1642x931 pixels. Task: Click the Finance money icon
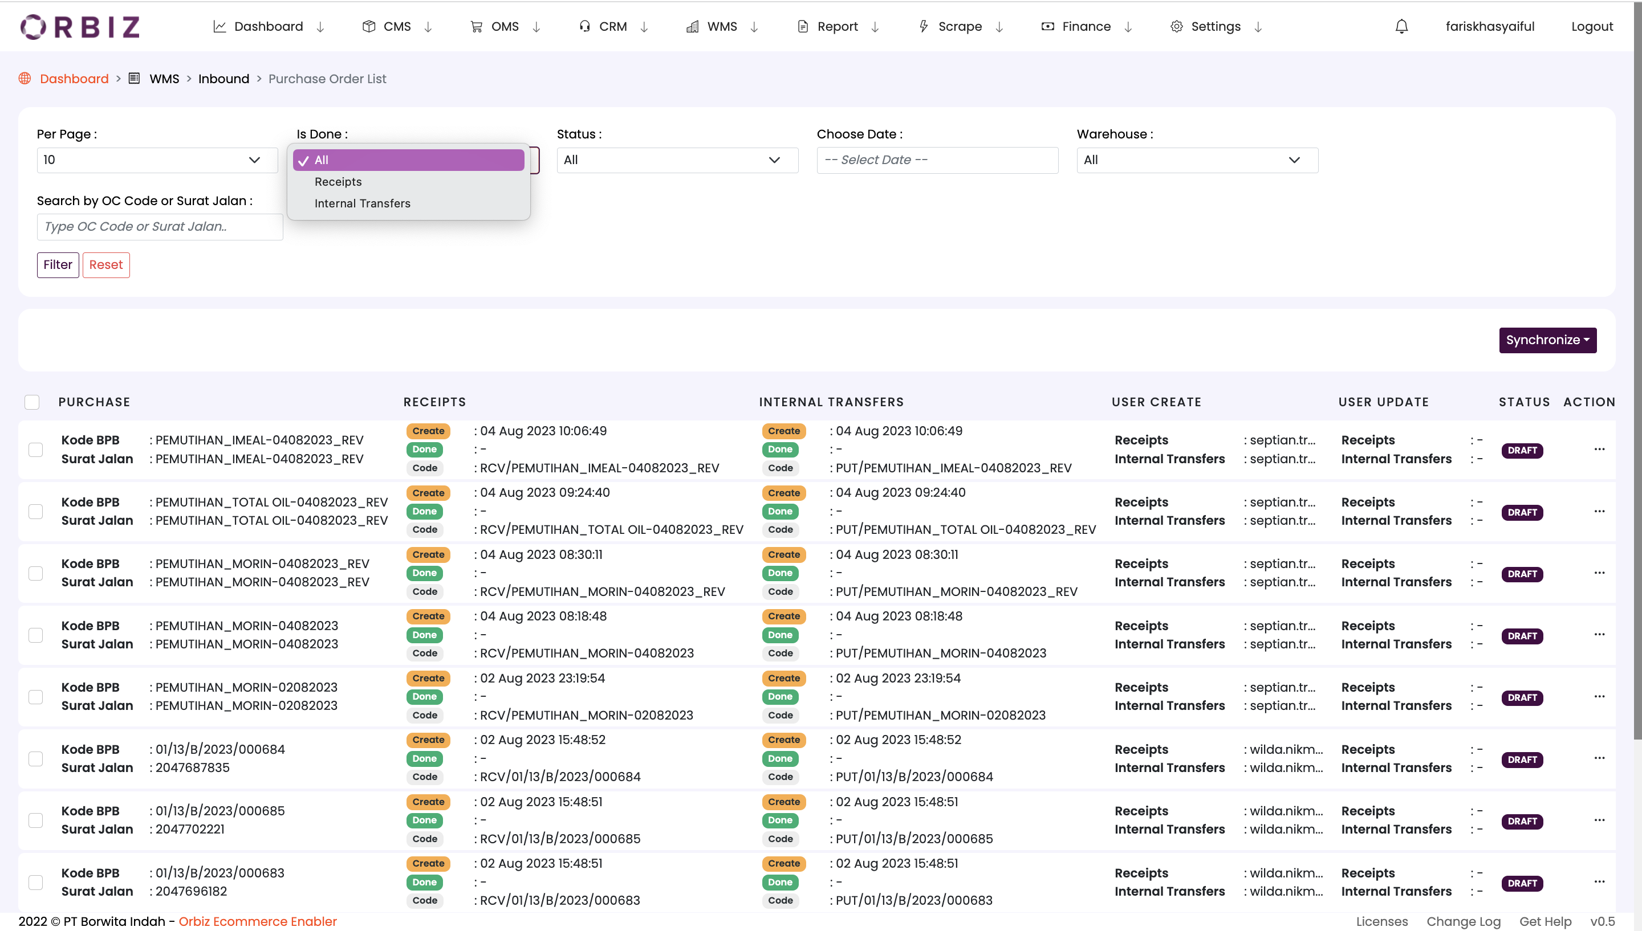(x=1047, y=26)
